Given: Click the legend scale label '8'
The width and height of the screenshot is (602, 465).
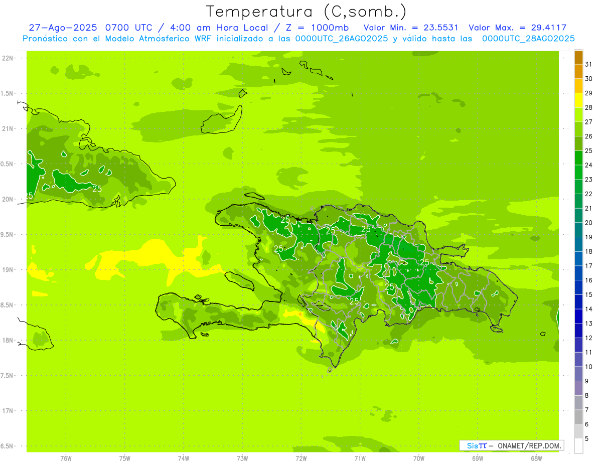Looking at the screenshot, I should tap(586, 396).
